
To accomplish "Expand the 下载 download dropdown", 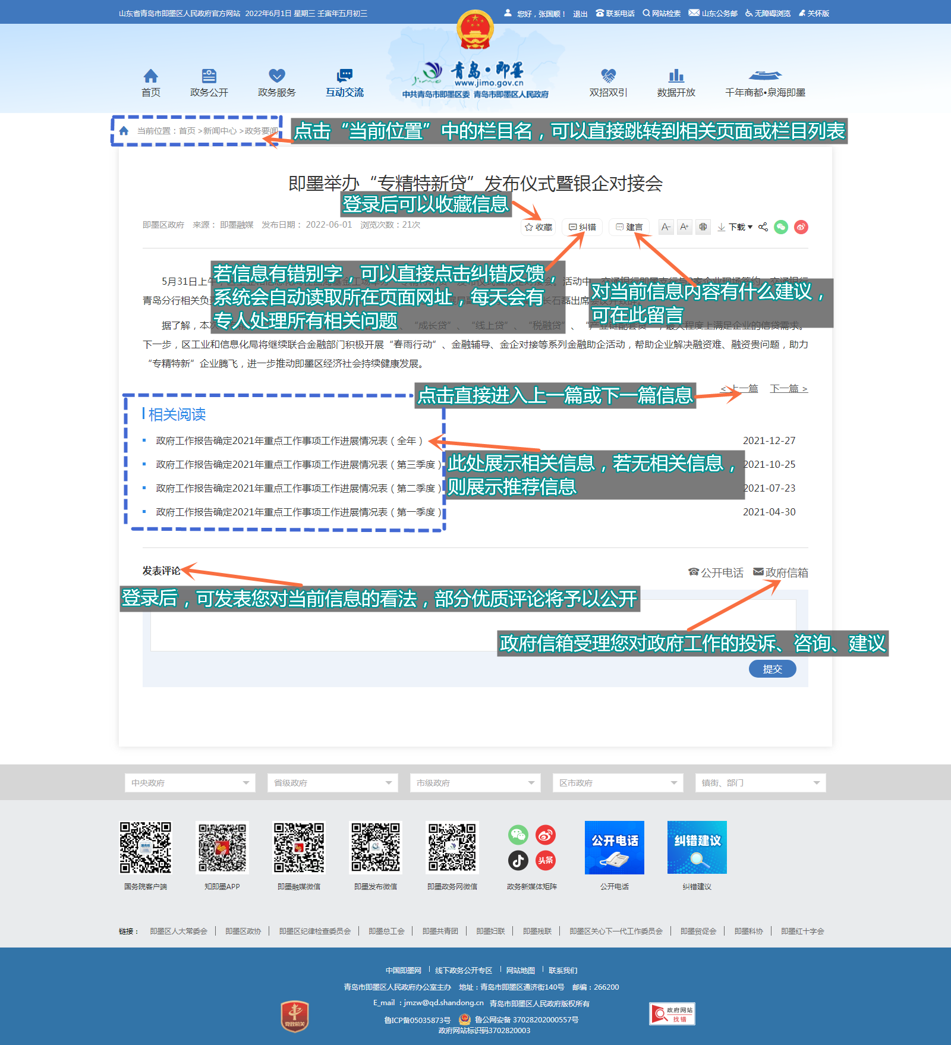I will 735,227.
